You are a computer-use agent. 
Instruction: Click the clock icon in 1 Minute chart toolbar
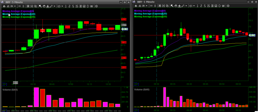click(191, 6)
